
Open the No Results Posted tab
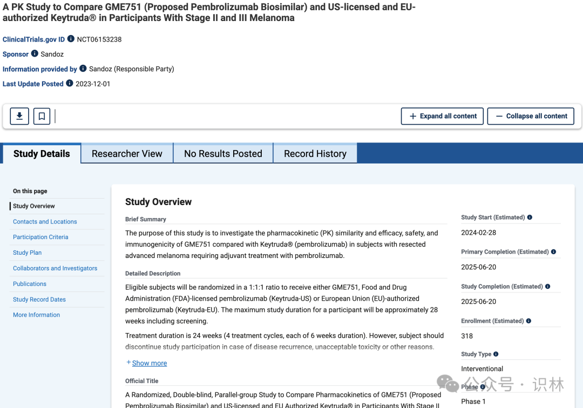(223, 154)
